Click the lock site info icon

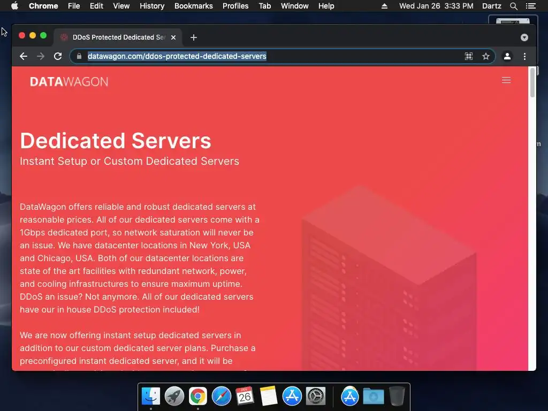tap(79, 56)
